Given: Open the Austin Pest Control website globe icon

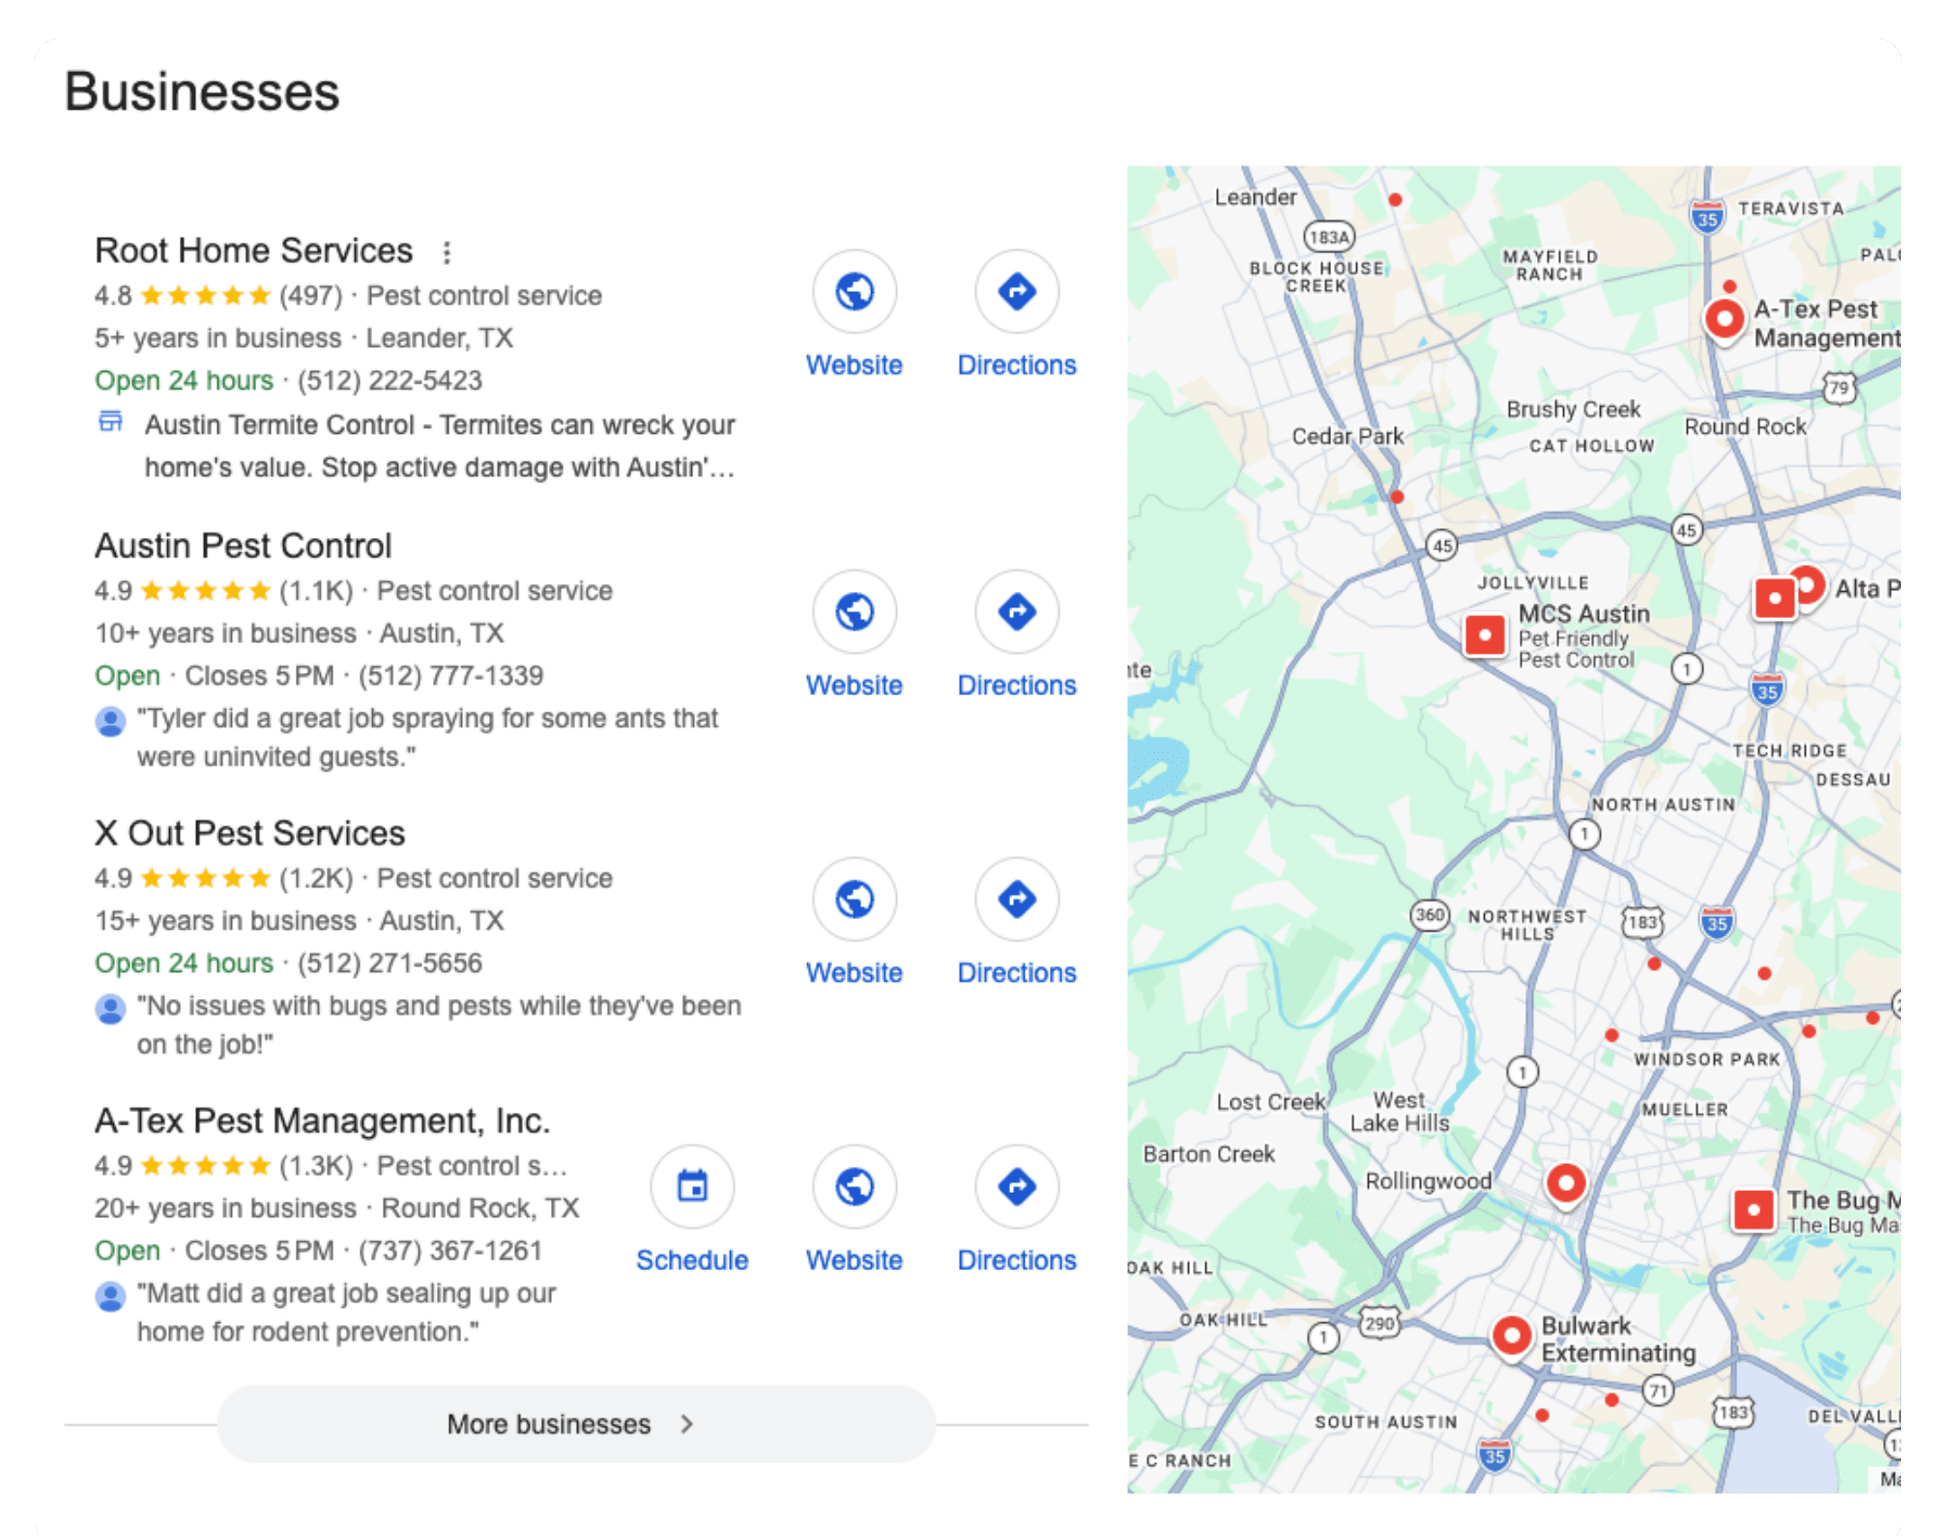Looking at the screenshot, I should pyautogui.click(x=854, y=612).
